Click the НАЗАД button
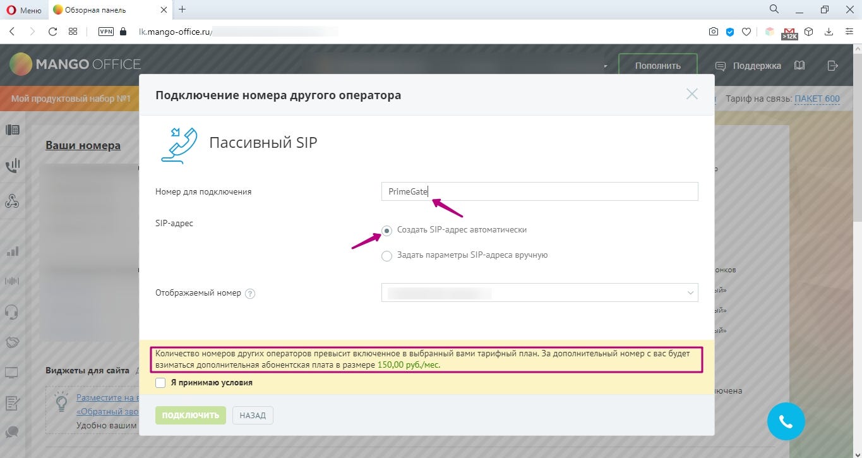This screenshot has width=862, height=458. [x=253, y=415]
